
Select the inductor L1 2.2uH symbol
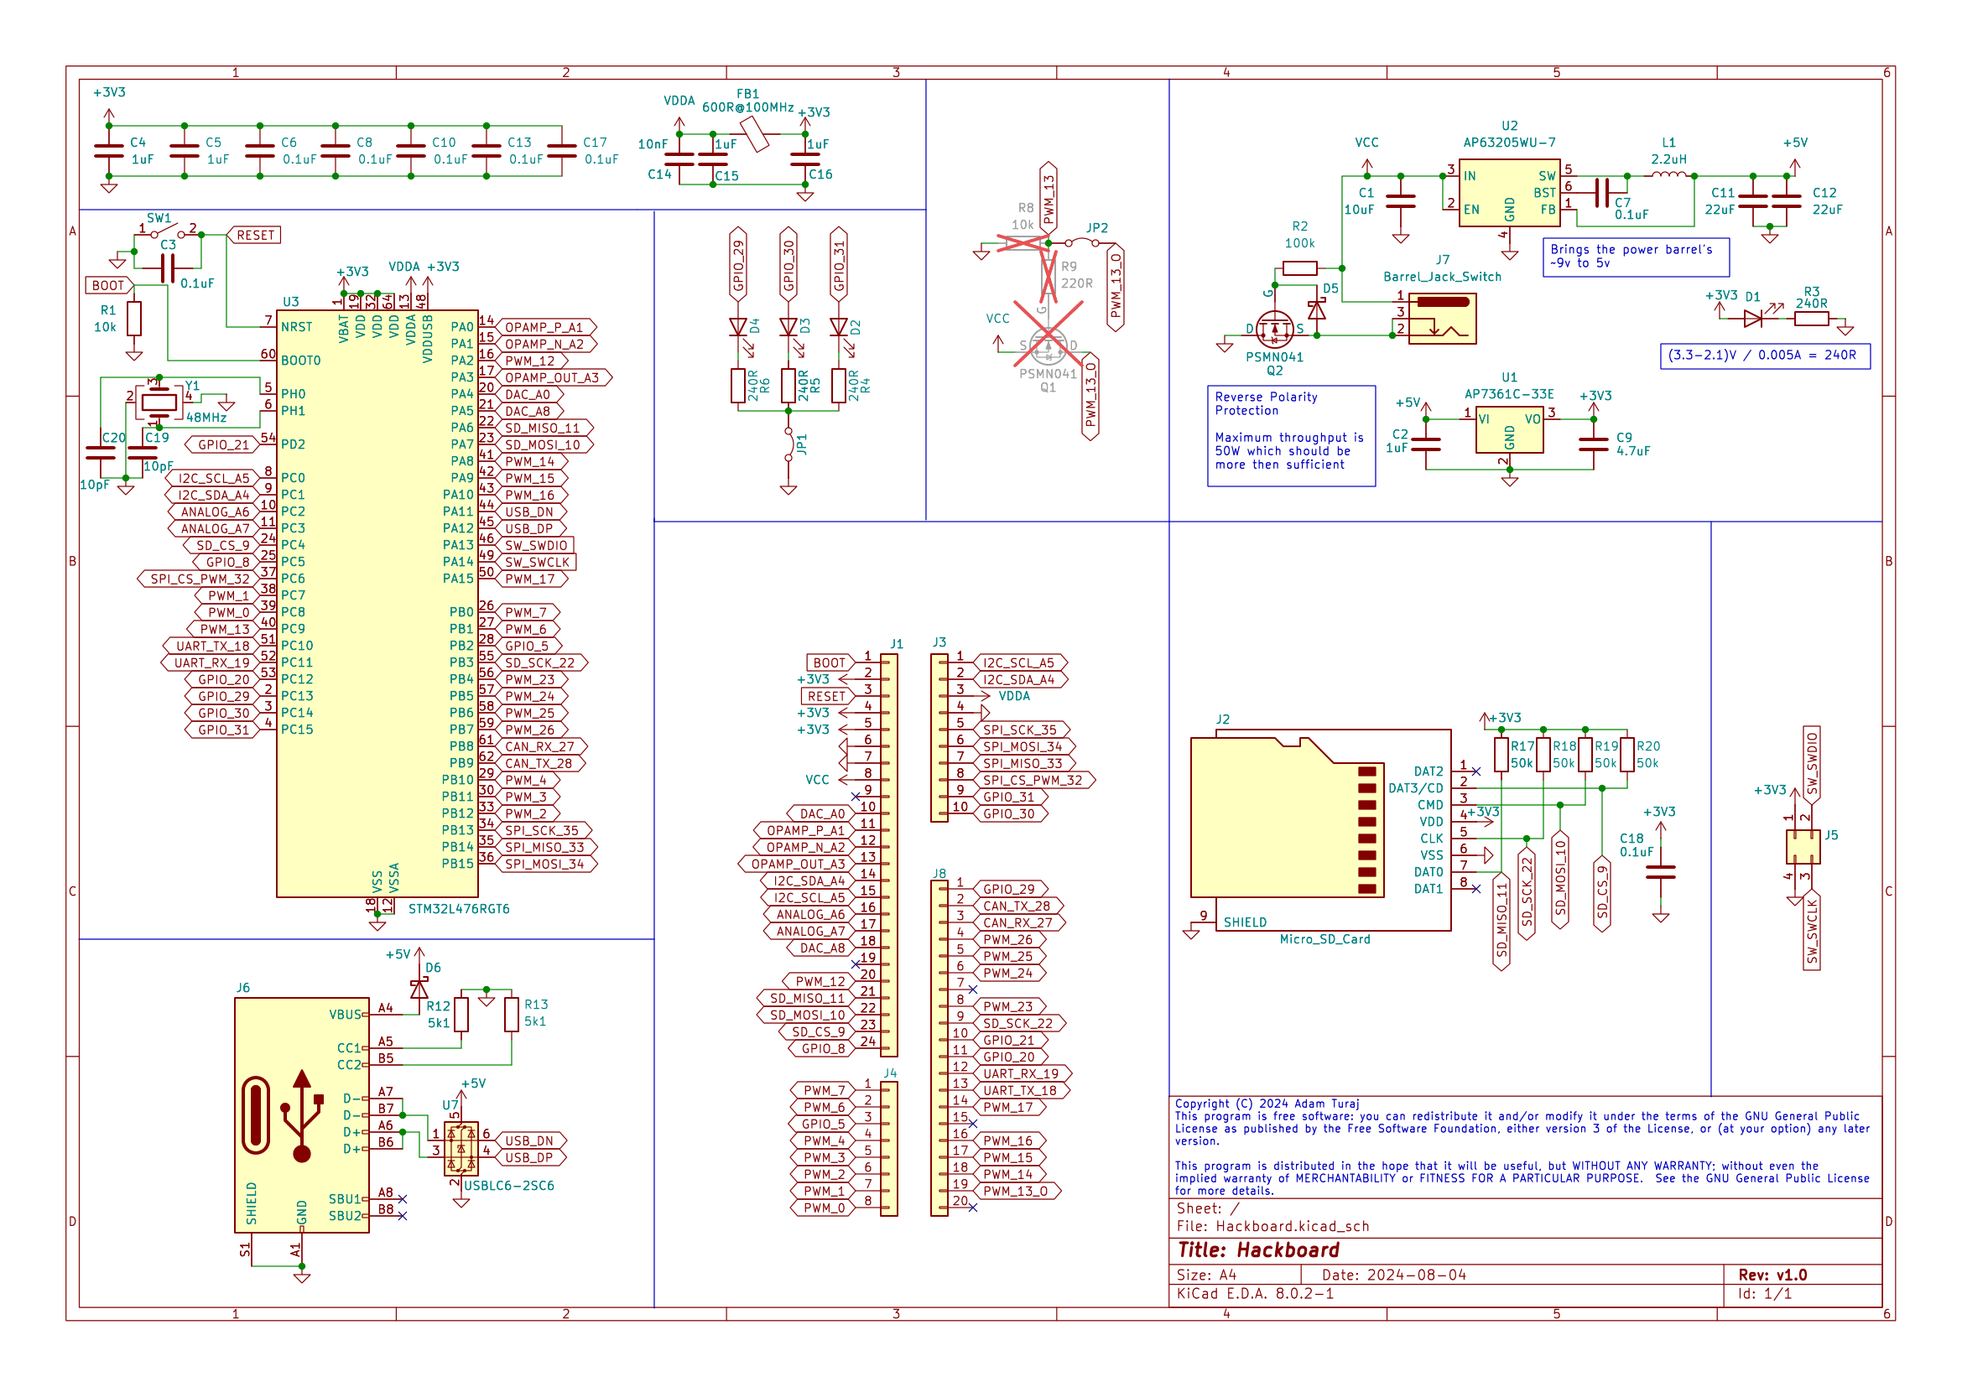[1668, 175]
